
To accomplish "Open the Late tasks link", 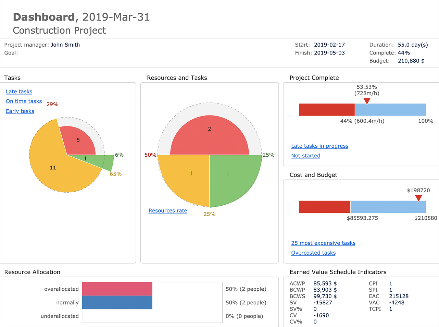I will click(x=19, y=92).
